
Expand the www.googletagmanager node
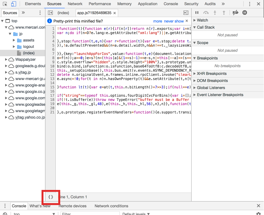[x=6, y=111]
